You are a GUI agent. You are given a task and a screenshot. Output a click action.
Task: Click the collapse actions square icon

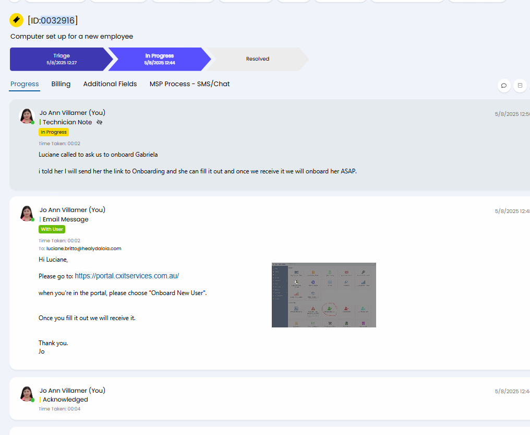pyautogui.click(x=520, y=86)
